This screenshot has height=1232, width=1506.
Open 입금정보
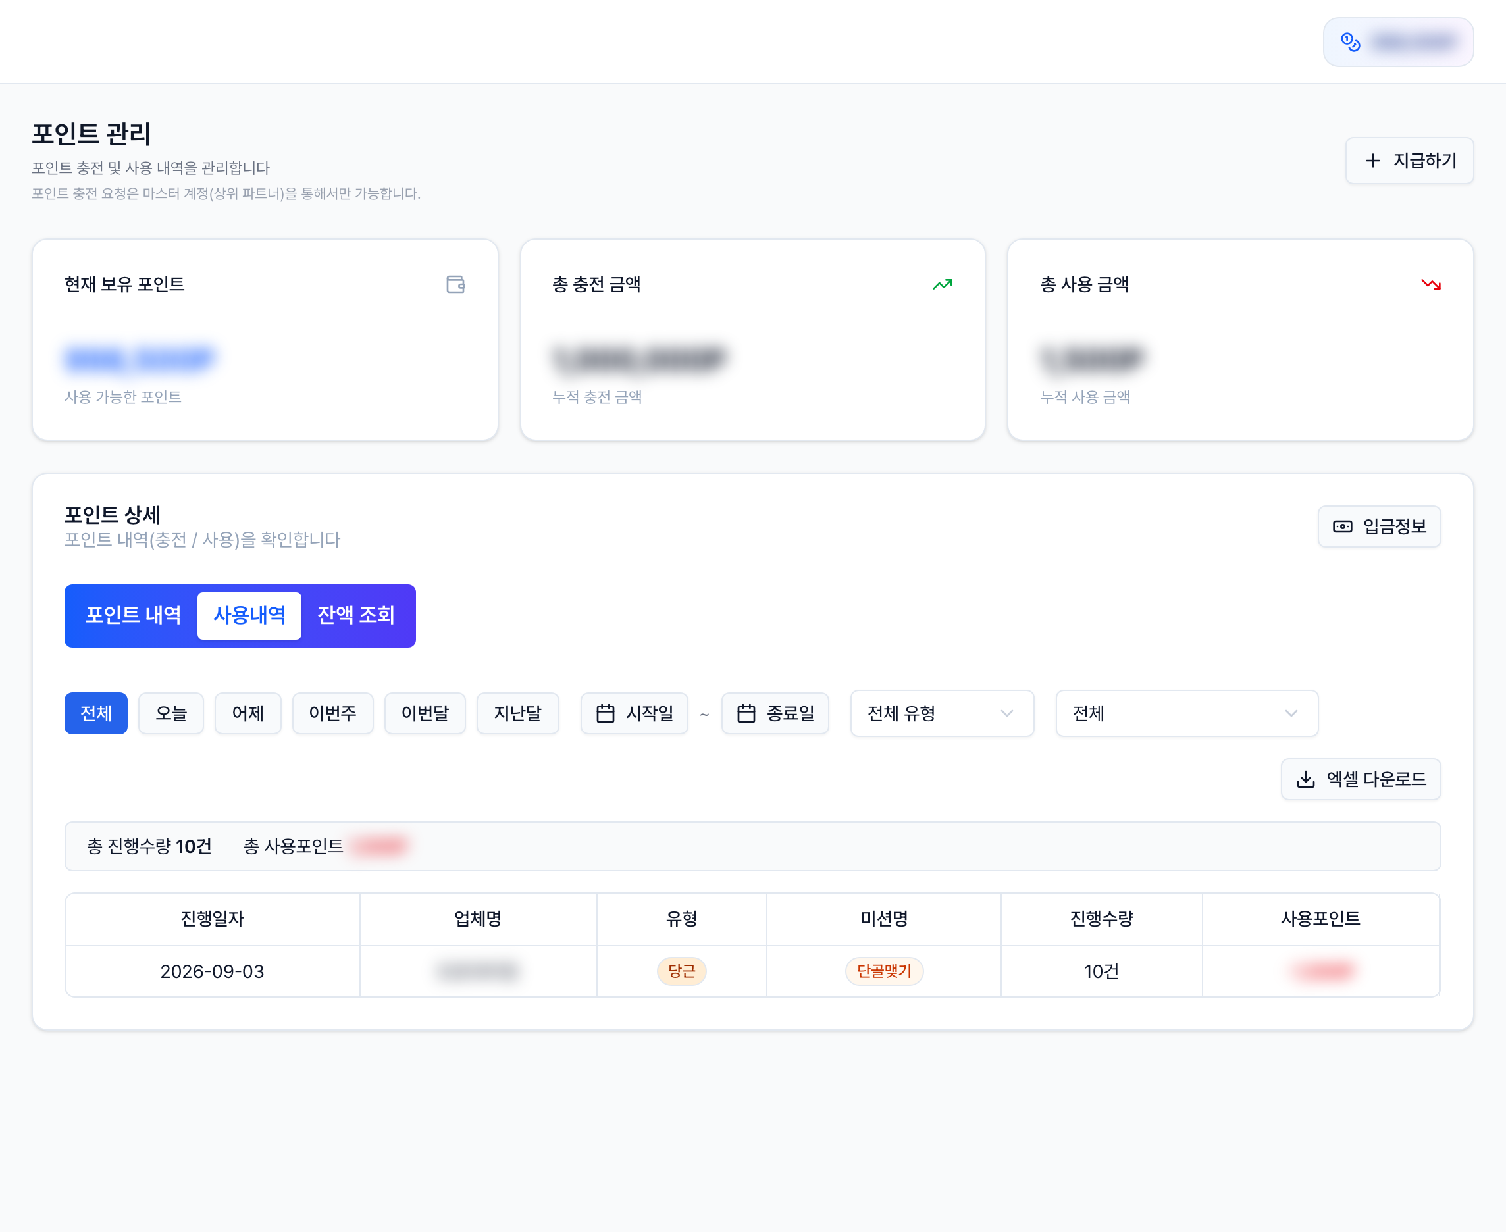pos(1379,526)
